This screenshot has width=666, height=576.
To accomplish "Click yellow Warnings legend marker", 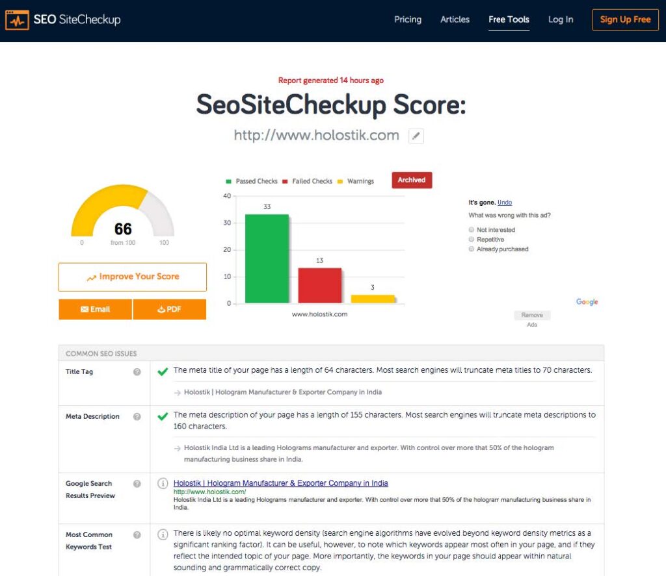I will click(x=340, y=182).
